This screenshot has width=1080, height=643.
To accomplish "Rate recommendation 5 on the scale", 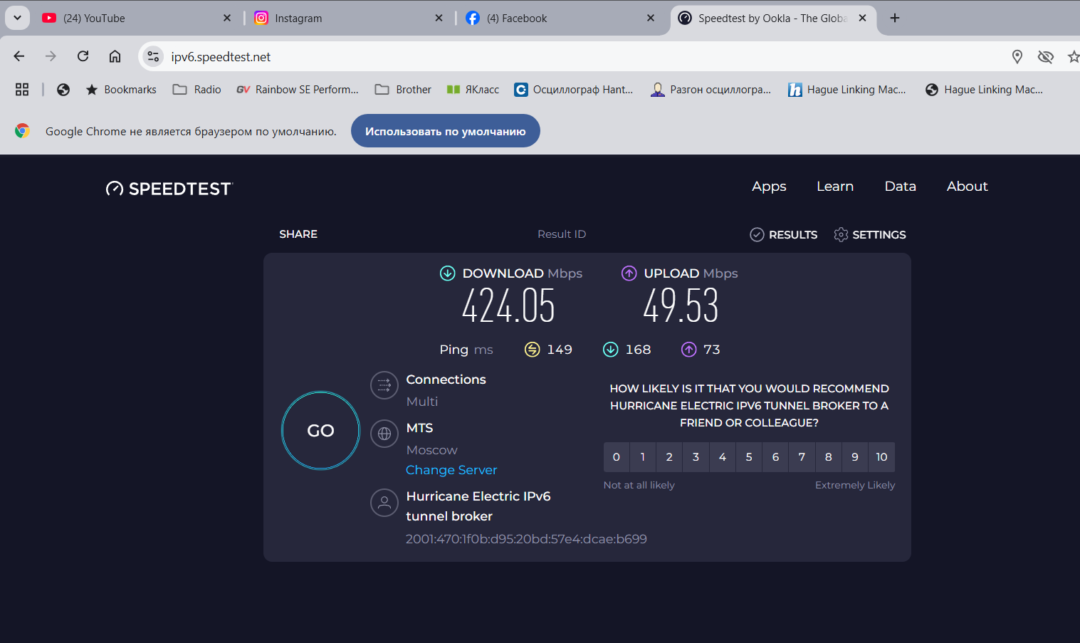I will click(749, 457).
